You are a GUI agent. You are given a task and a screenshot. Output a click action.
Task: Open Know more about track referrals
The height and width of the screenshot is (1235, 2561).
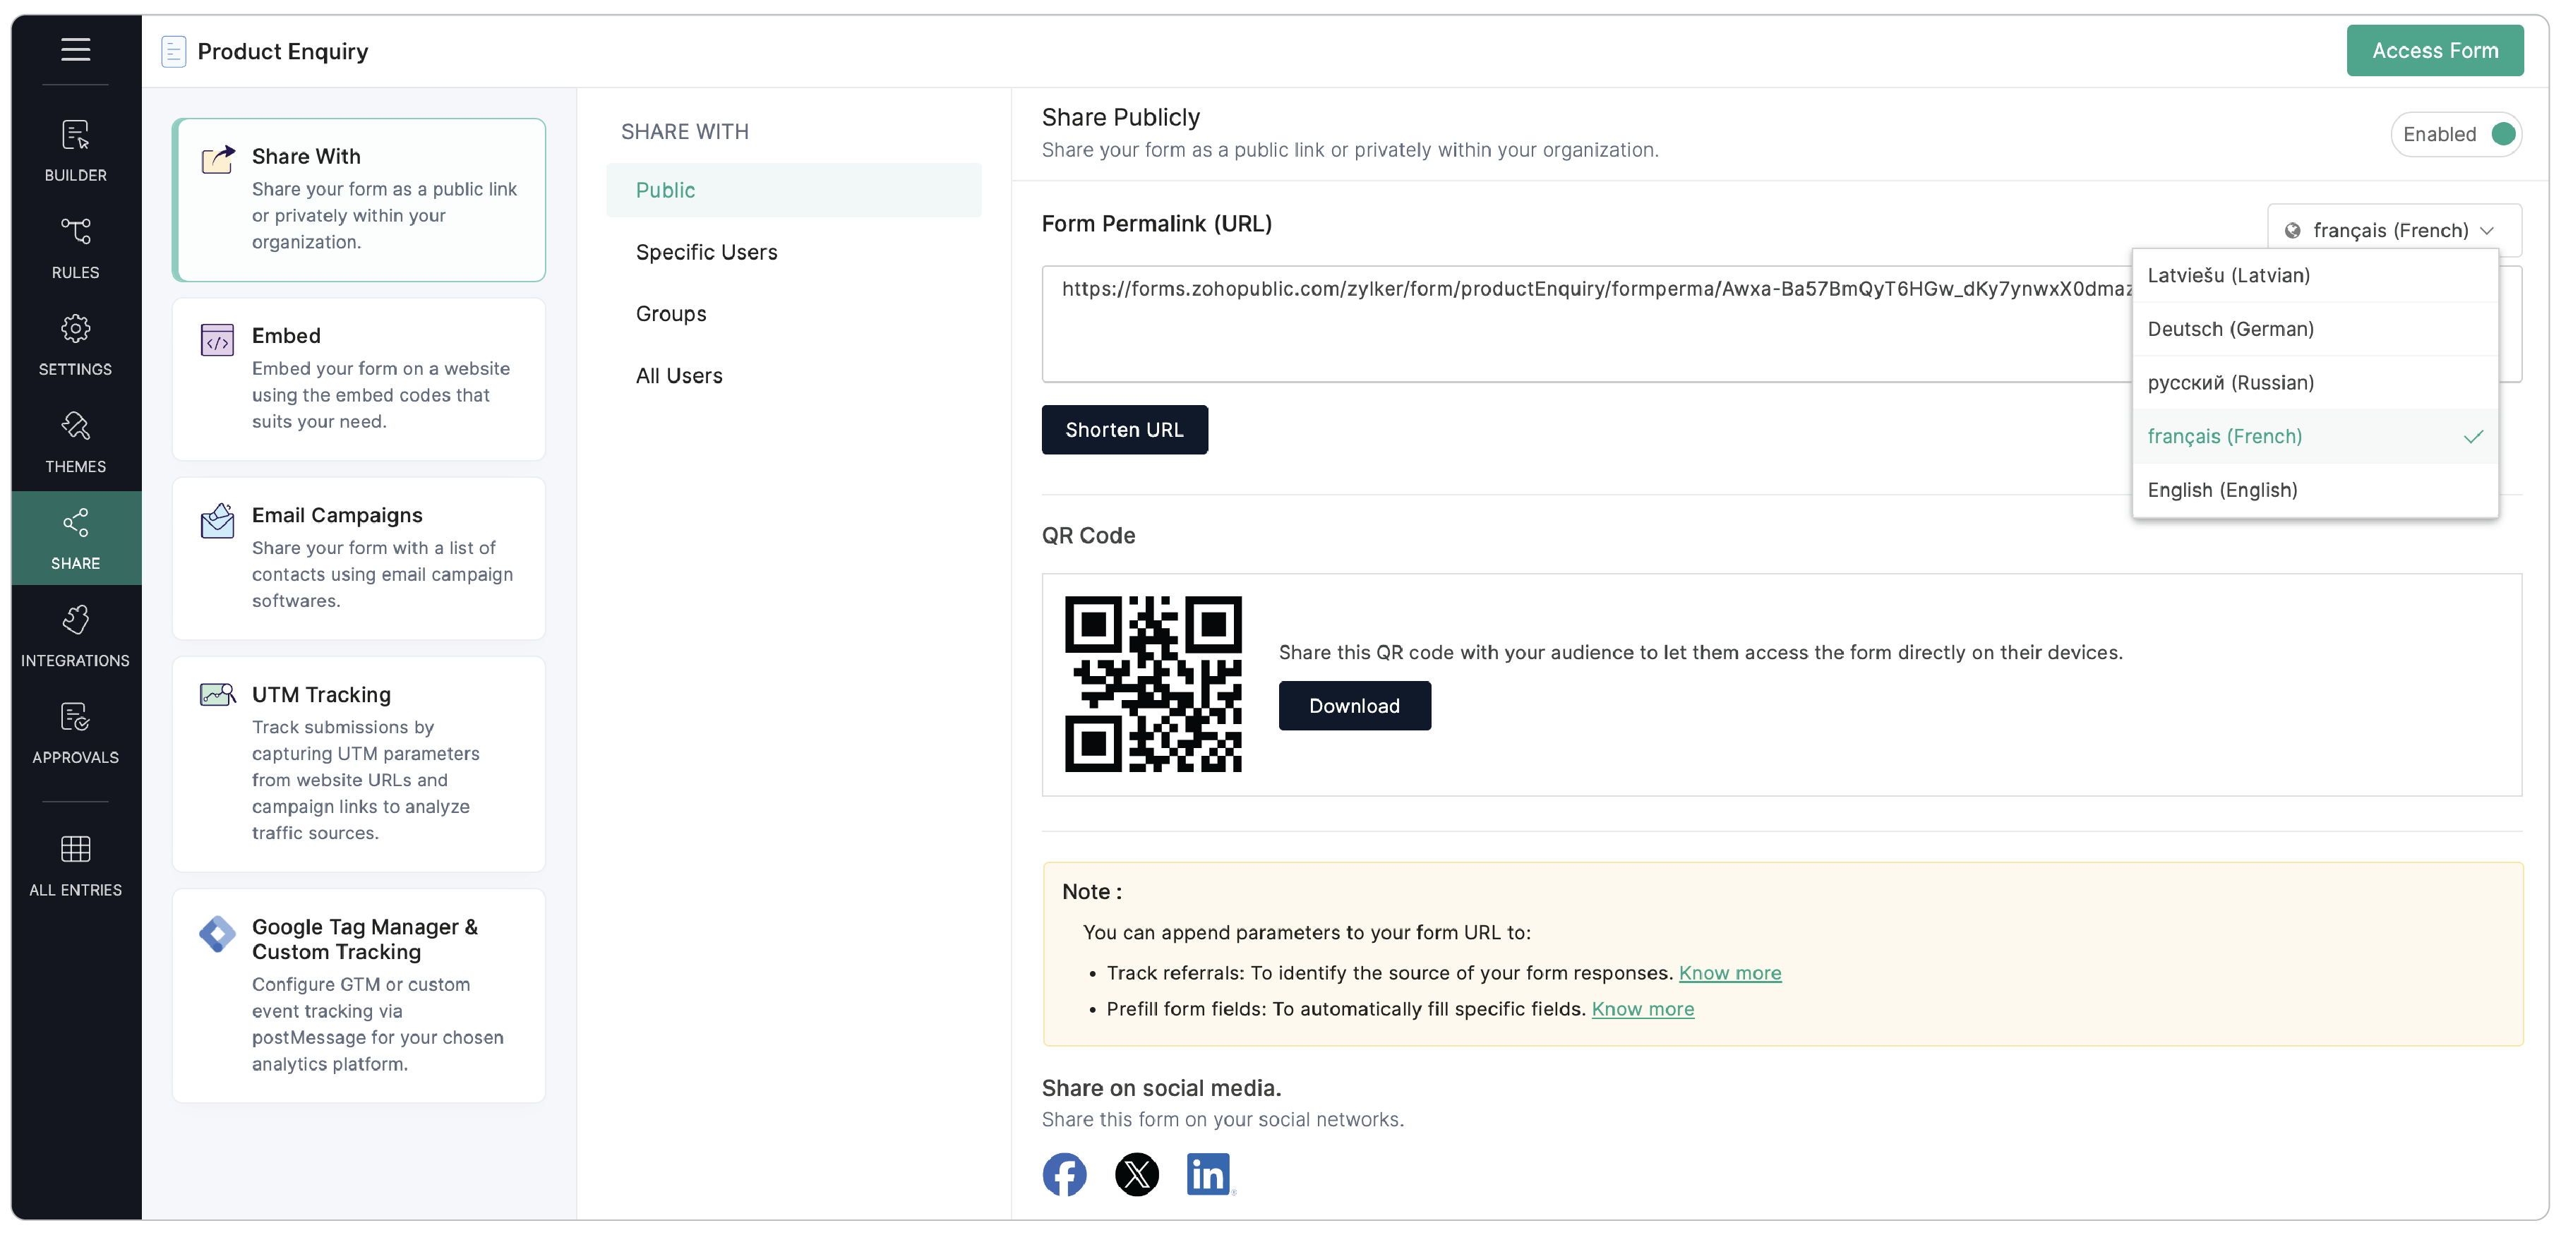coord(1730,972)
